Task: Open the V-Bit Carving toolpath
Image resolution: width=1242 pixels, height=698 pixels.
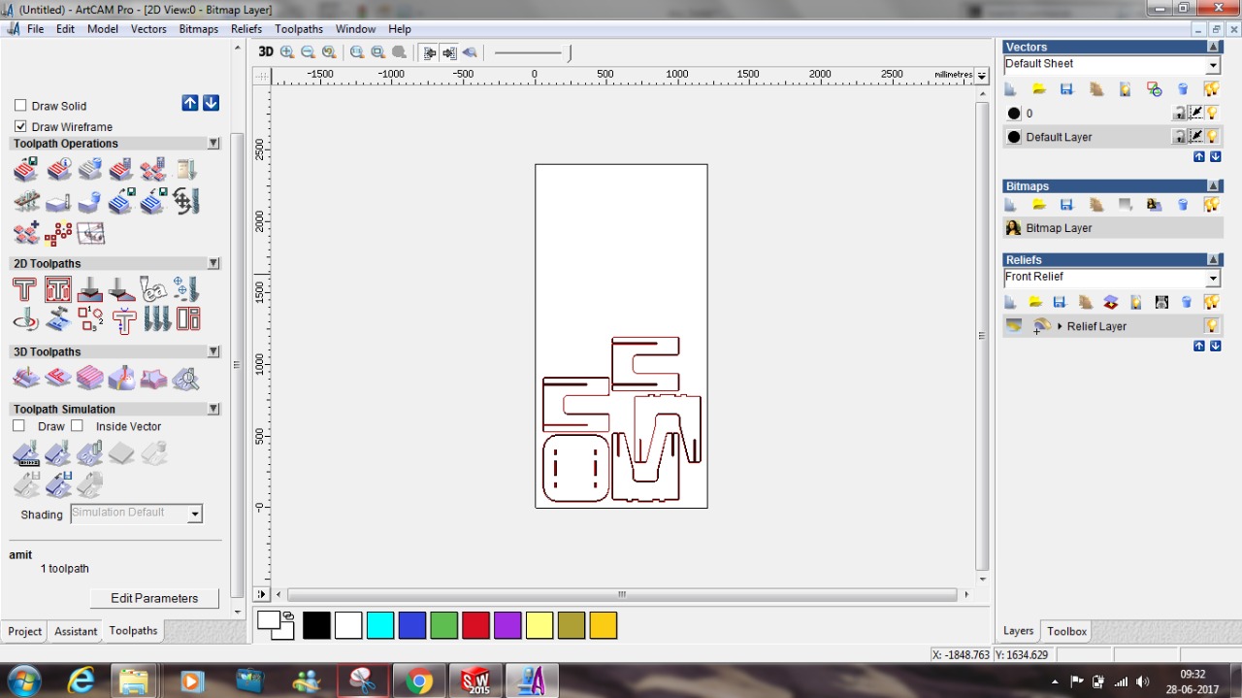Action: [89, 289]
